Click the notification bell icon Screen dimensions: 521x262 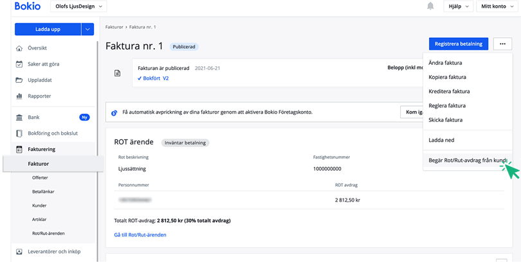coord(430,6)
